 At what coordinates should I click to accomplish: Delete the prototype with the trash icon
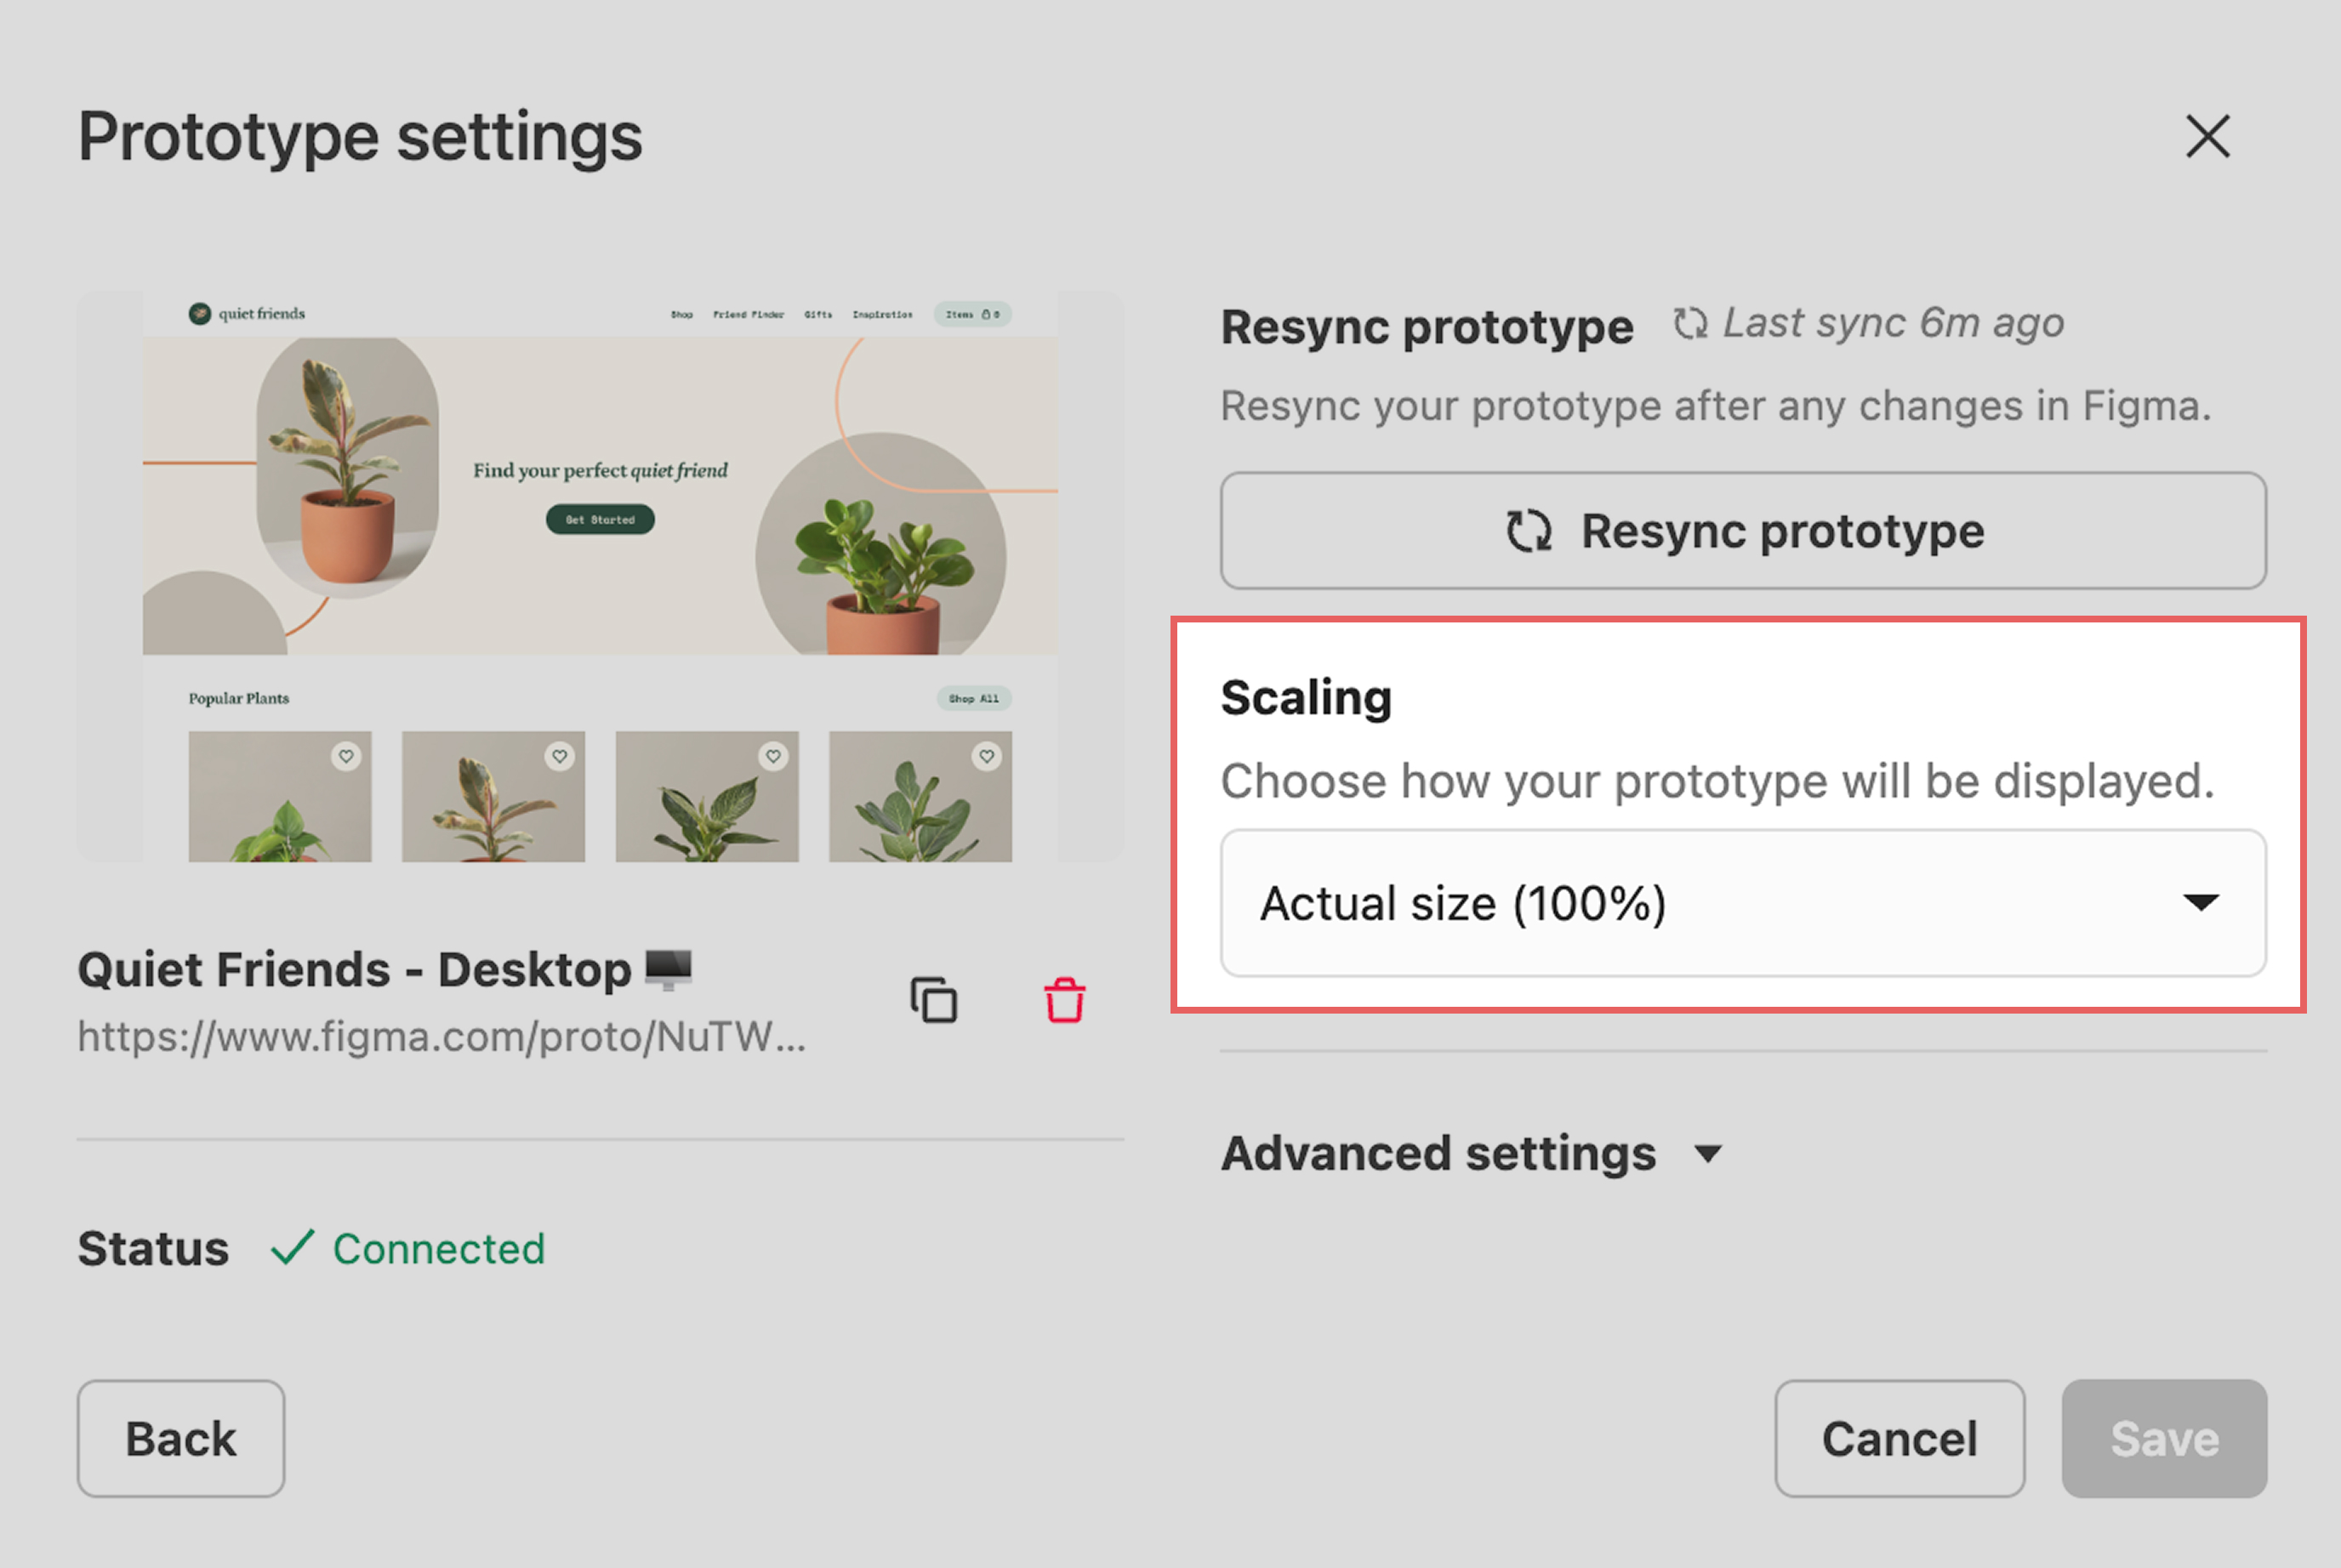(x=1064, y=999)
